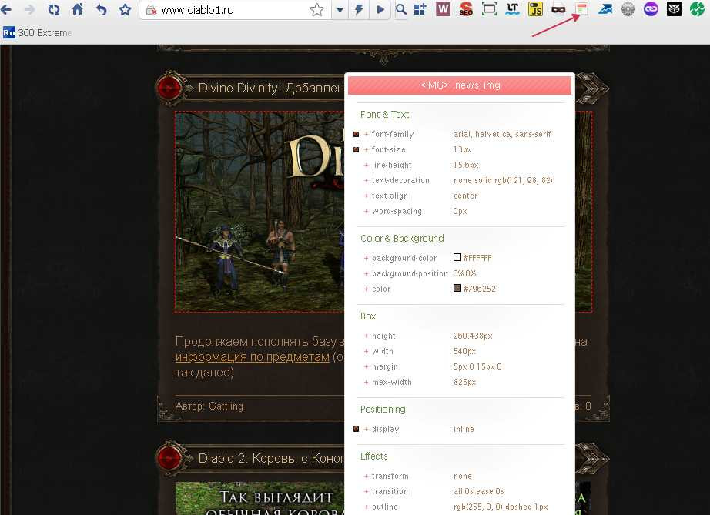Reload the page with the refresh icon
710x515 pixels.
53,9
